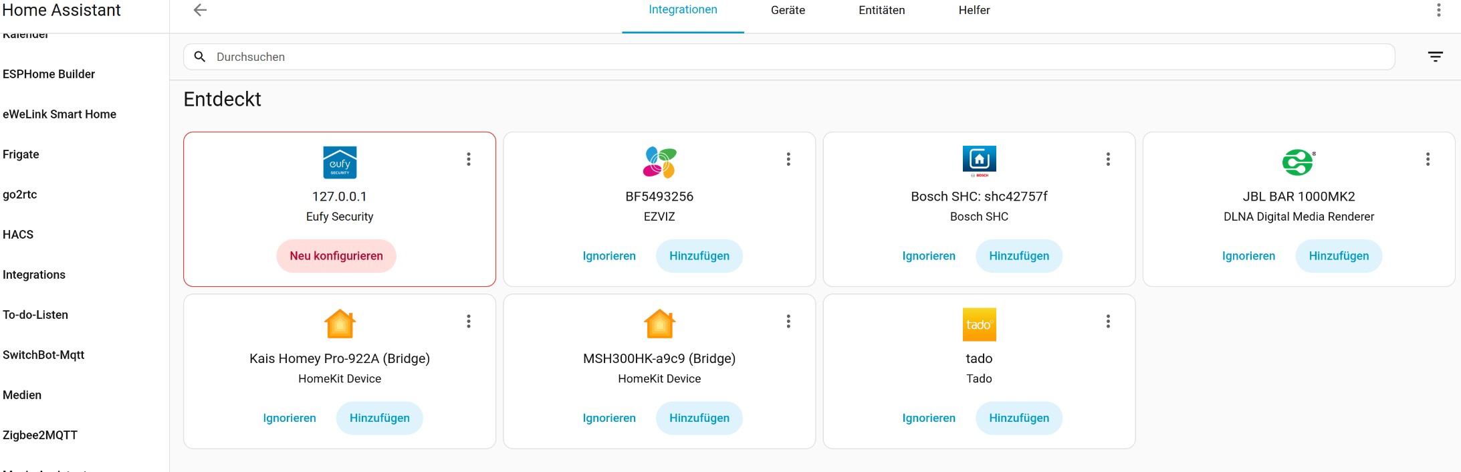Screen dimensions: 1461x472
Task: Open the filter icon beside search
Action: [x=1435, y=57]
